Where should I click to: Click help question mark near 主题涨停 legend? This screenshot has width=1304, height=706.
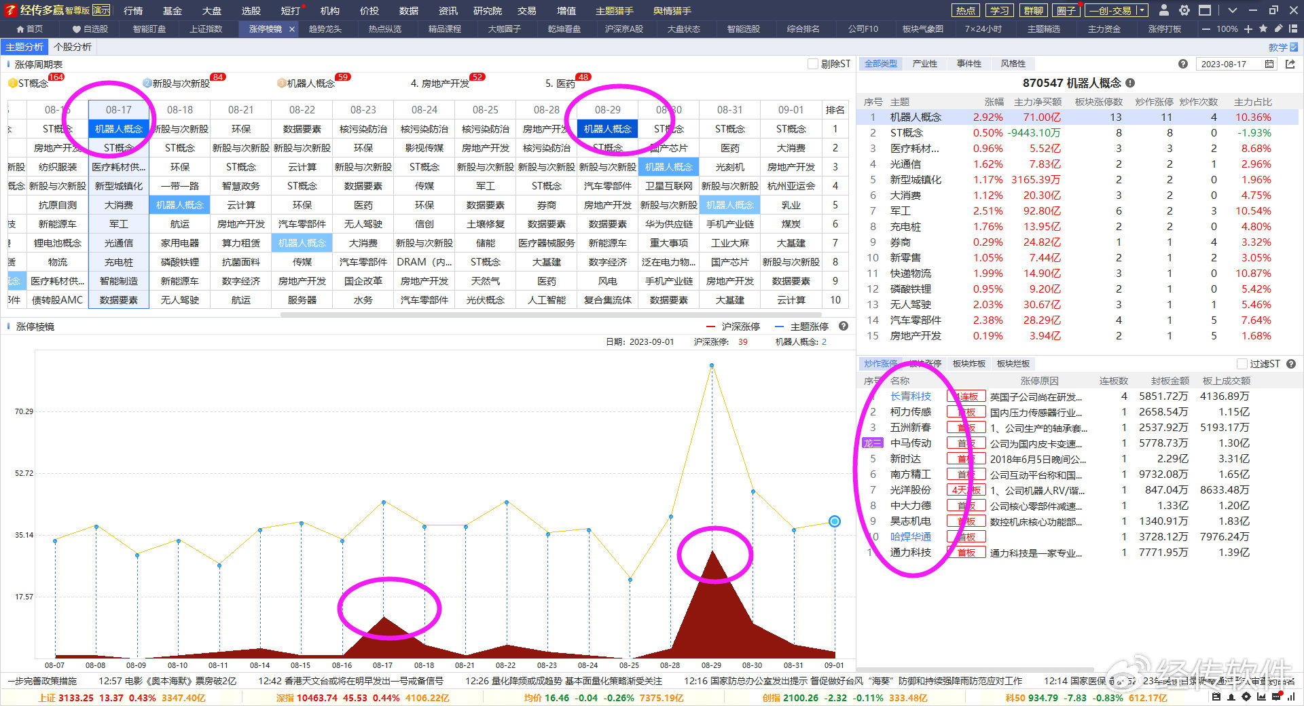(844, 327)
